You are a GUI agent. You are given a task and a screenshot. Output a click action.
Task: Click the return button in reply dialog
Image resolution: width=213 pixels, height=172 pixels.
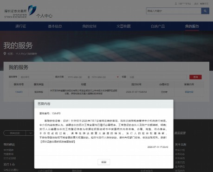click(x=103, y=162)
